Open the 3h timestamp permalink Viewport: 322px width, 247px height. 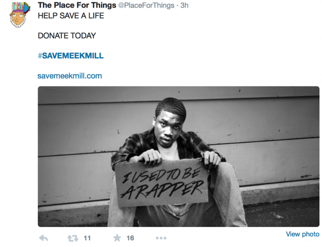(184, 6)
